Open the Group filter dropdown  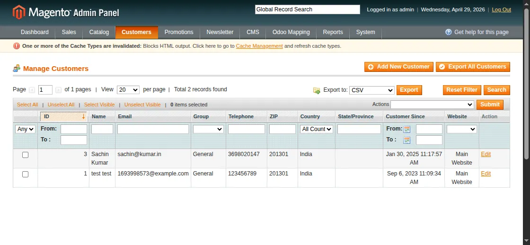(x=208, y=129)
